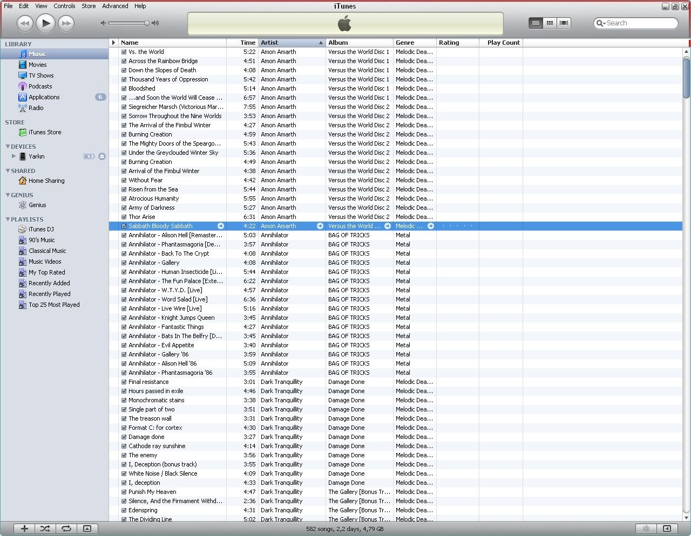
Task: Open search options magnifier dropdown
Action: [x=600, y=23]
